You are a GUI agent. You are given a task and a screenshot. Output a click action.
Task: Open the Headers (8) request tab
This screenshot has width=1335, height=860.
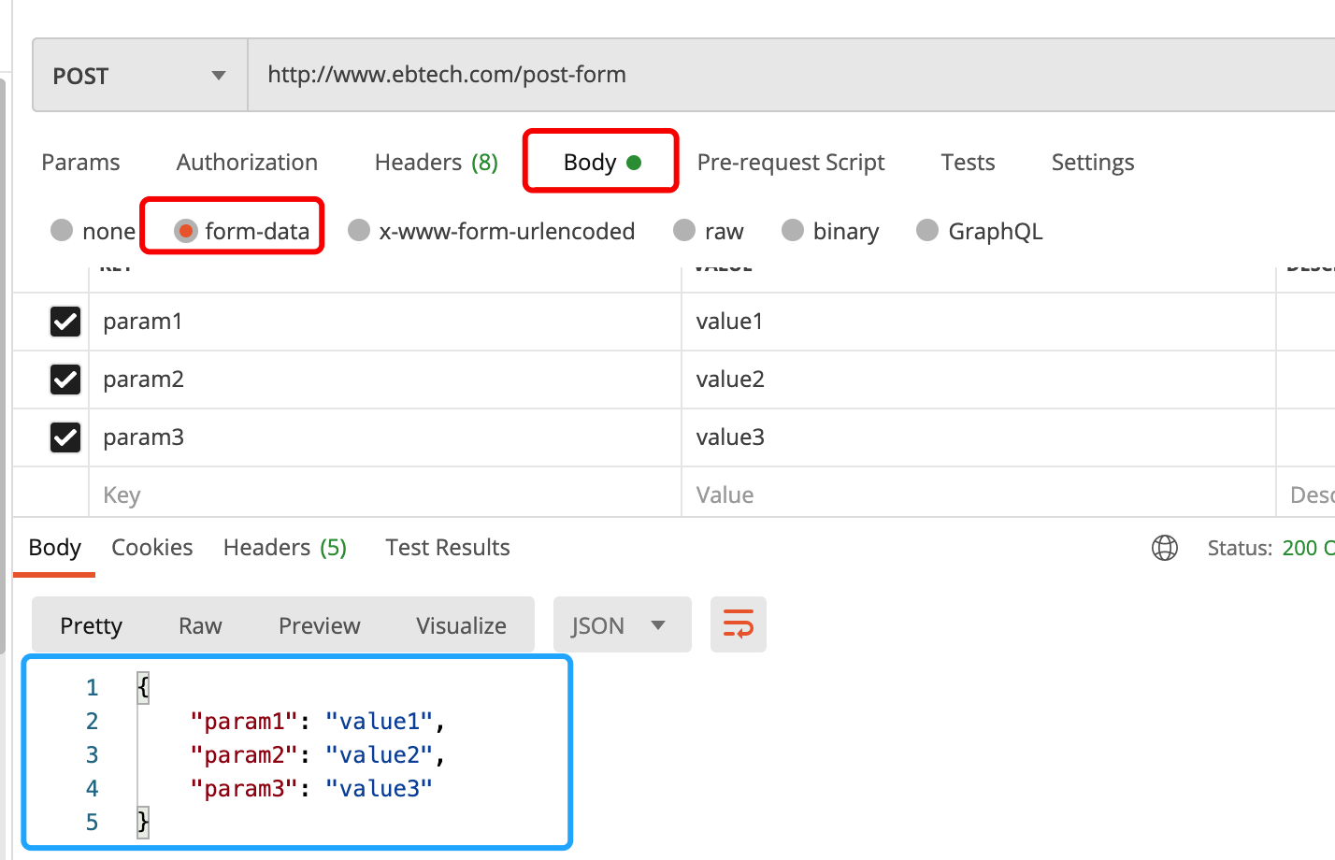tap(436, 163)
